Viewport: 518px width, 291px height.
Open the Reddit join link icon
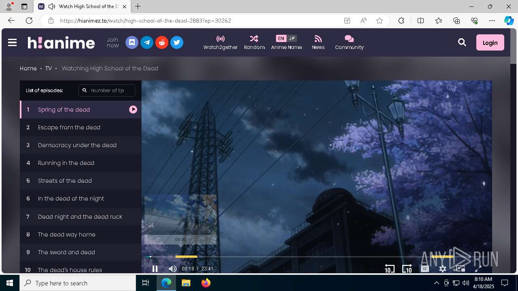point(162,42)
